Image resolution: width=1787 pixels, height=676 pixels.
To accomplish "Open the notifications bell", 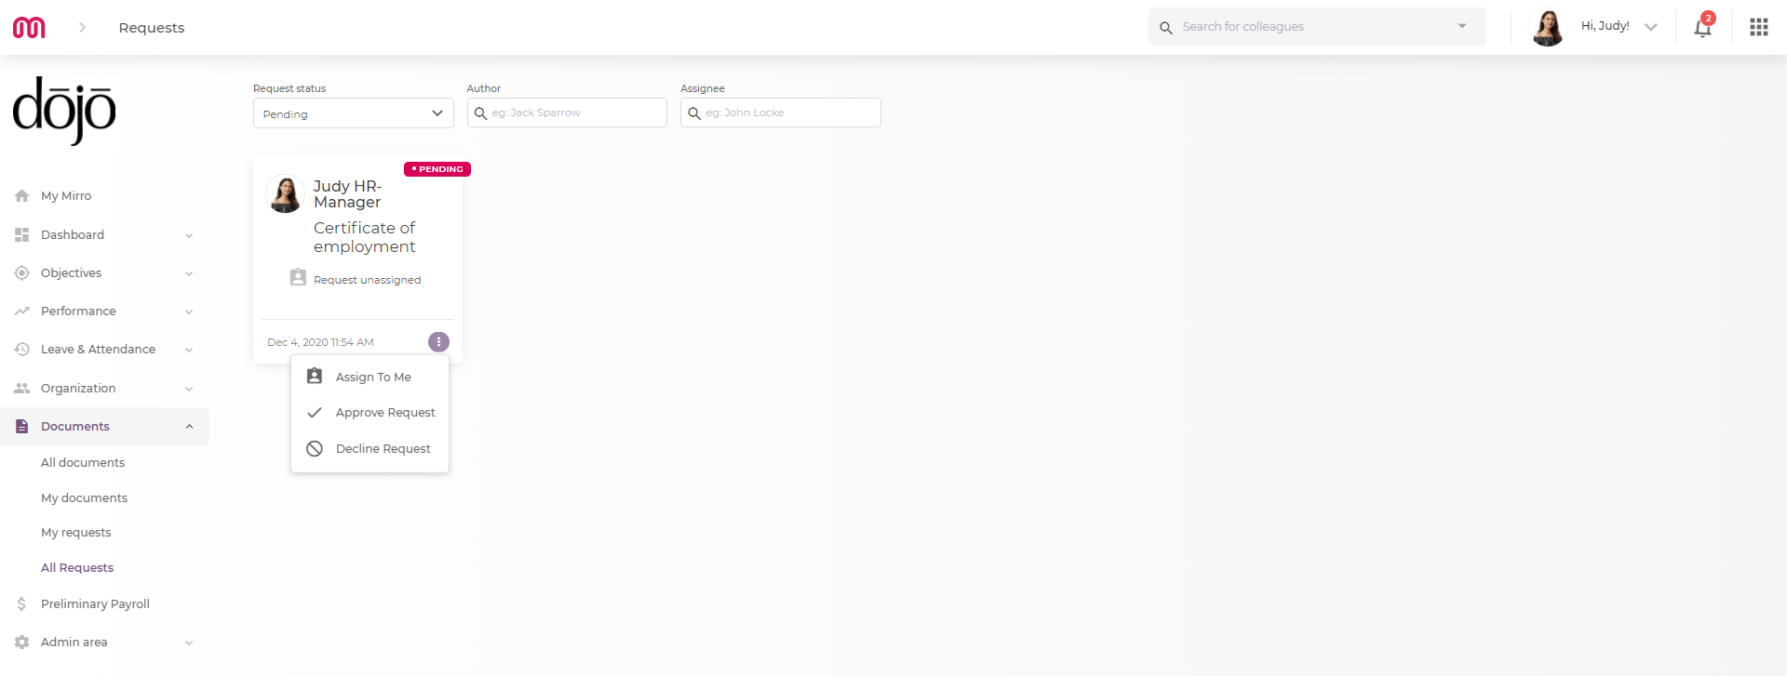I will [x=1703, y=27].
